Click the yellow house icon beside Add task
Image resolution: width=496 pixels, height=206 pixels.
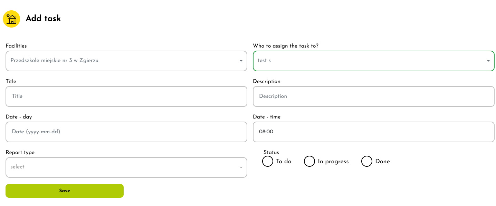(11, 19)
